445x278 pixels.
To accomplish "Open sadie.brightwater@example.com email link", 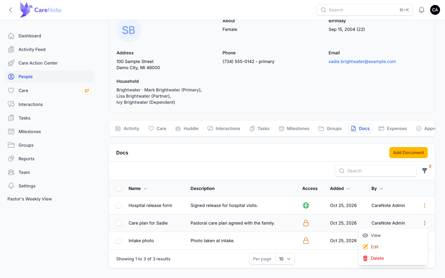I will (x=362, y=61).
